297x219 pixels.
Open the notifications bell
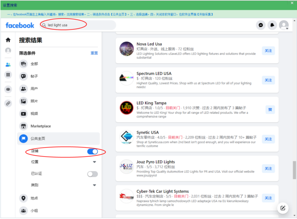(x=272, y=25)
